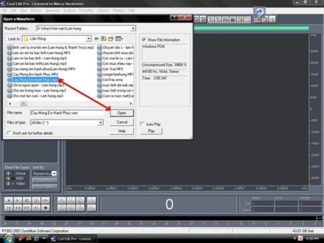This screenshot has width=324, height=243.
Task: Open the Edit menu
Action: pos(13,10)
